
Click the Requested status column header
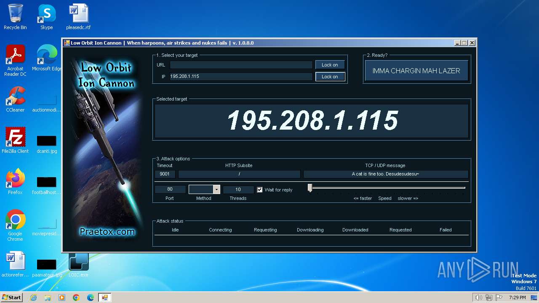pos(400,230)
